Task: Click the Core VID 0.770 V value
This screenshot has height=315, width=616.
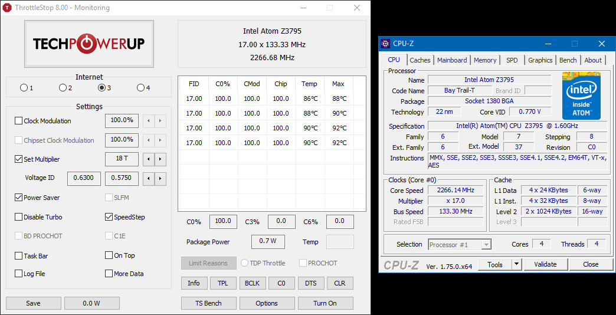Action: tap(530, 111)
